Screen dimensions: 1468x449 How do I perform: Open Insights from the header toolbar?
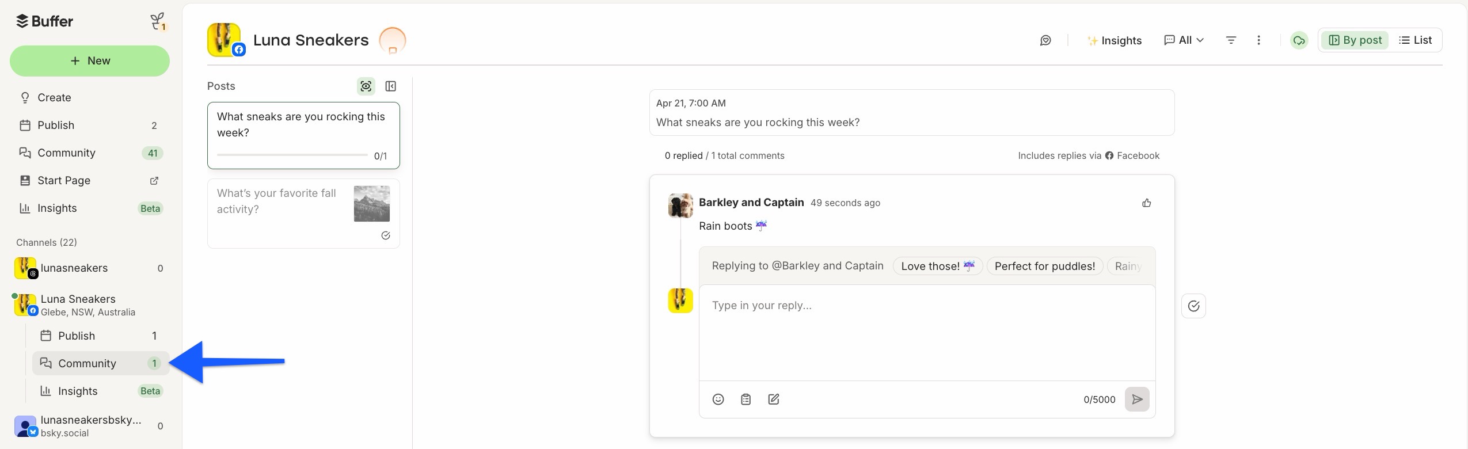1114,40
